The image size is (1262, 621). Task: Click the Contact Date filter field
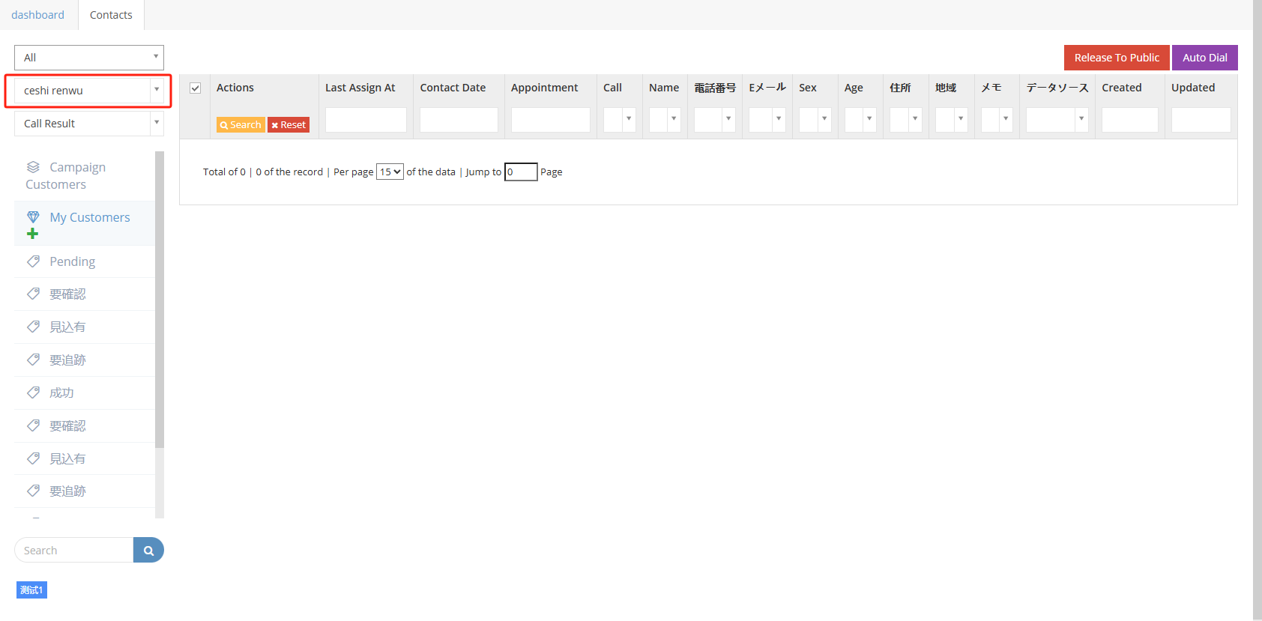point(459,120)
